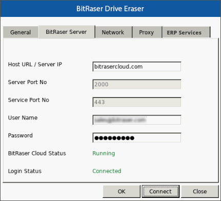The width and height of the screenshot is (221, 201).
Task: Click the Service Port No field
Action: pos(137,102)
